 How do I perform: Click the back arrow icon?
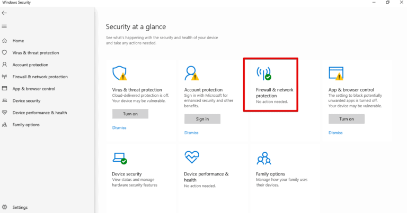[x=4, y=13]
